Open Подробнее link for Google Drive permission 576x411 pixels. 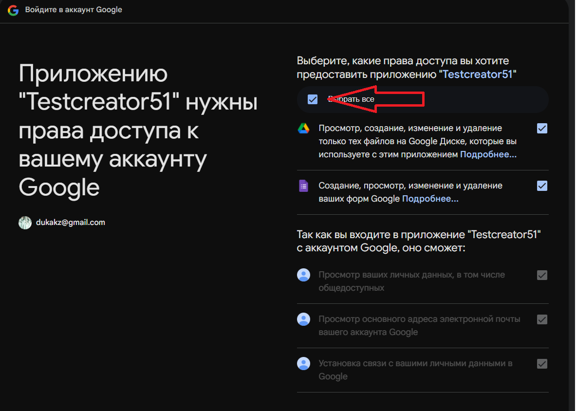(x=488, y=154)
